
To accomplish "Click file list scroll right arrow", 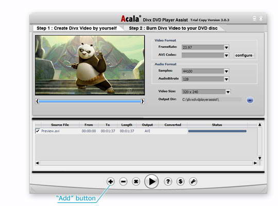I will tap(255, 163).
